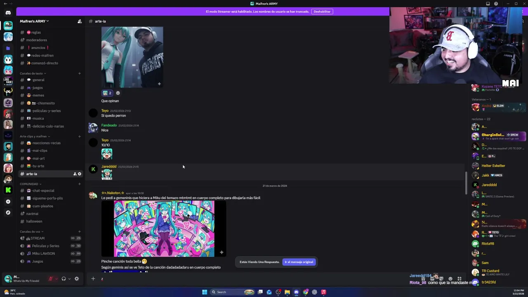Create channel in COMUNIDAD category

tap(80, 184)
